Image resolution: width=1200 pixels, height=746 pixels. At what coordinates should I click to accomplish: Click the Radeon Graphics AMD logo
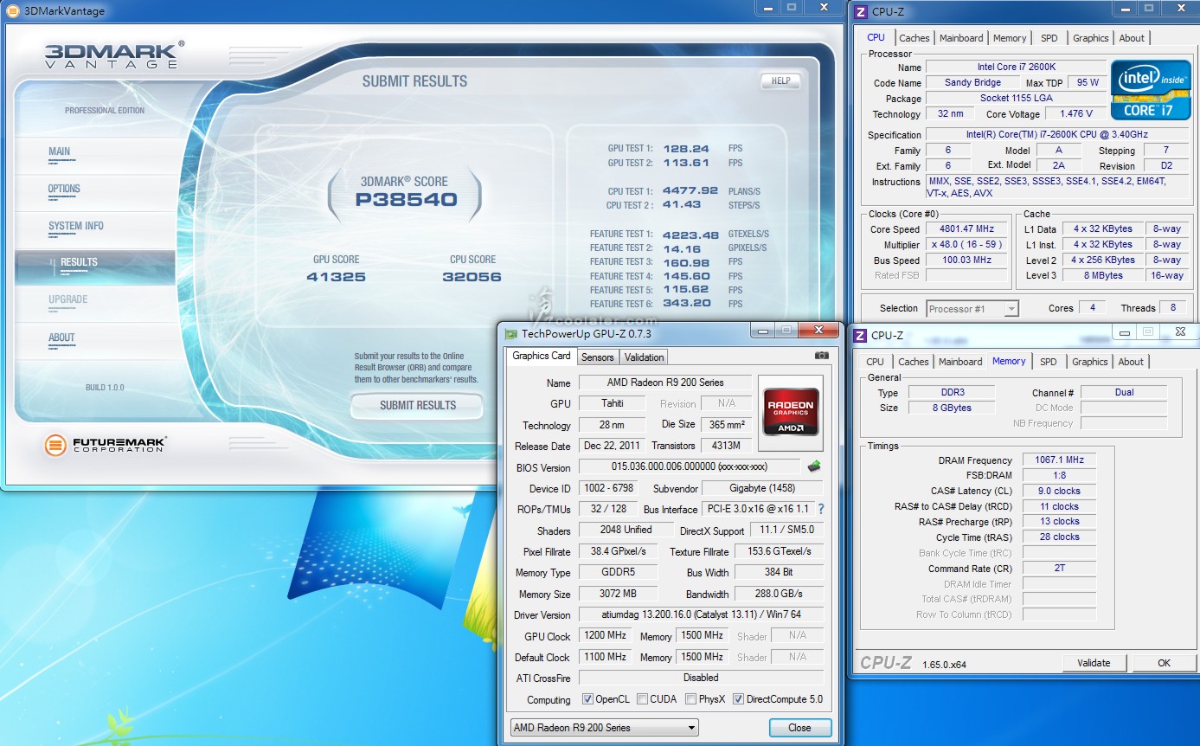(791, 412)
